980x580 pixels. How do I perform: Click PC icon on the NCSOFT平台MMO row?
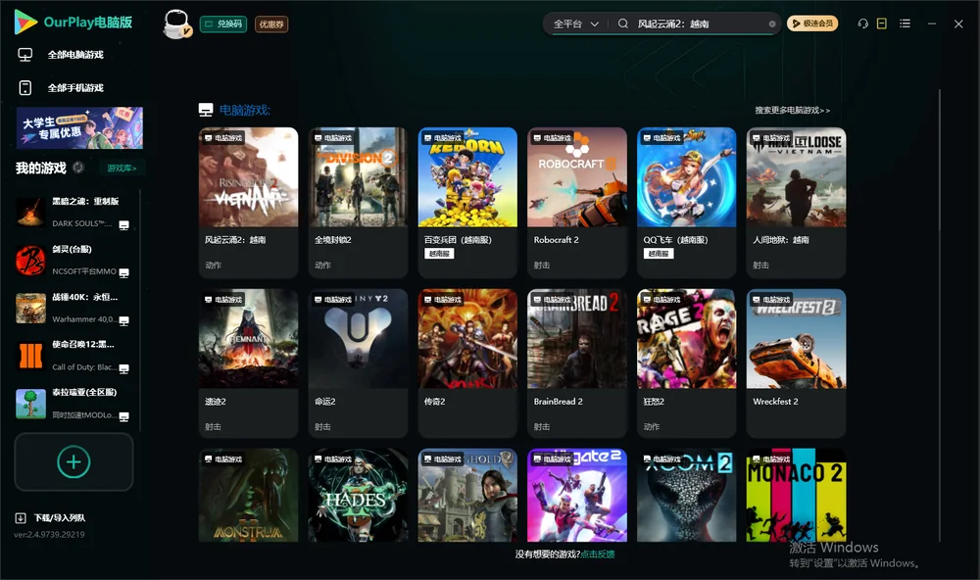[123, 272]
